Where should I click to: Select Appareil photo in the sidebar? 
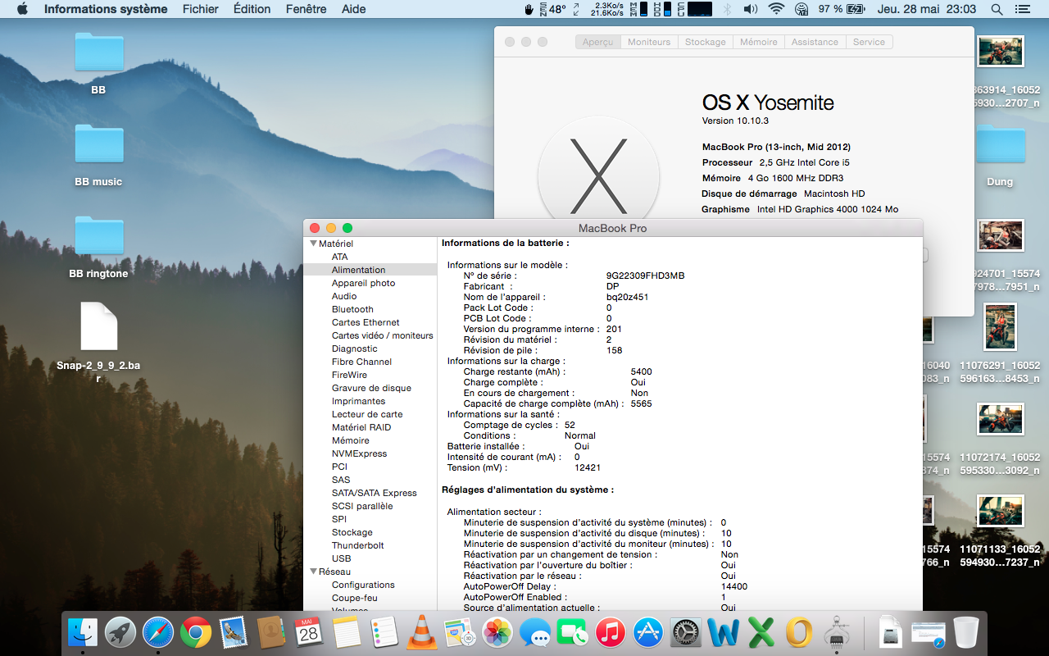(x=363, y=283)
